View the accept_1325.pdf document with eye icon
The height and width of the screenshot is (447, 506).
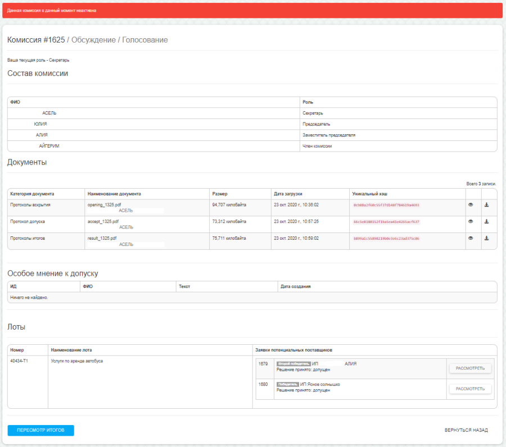pos(471,222)
